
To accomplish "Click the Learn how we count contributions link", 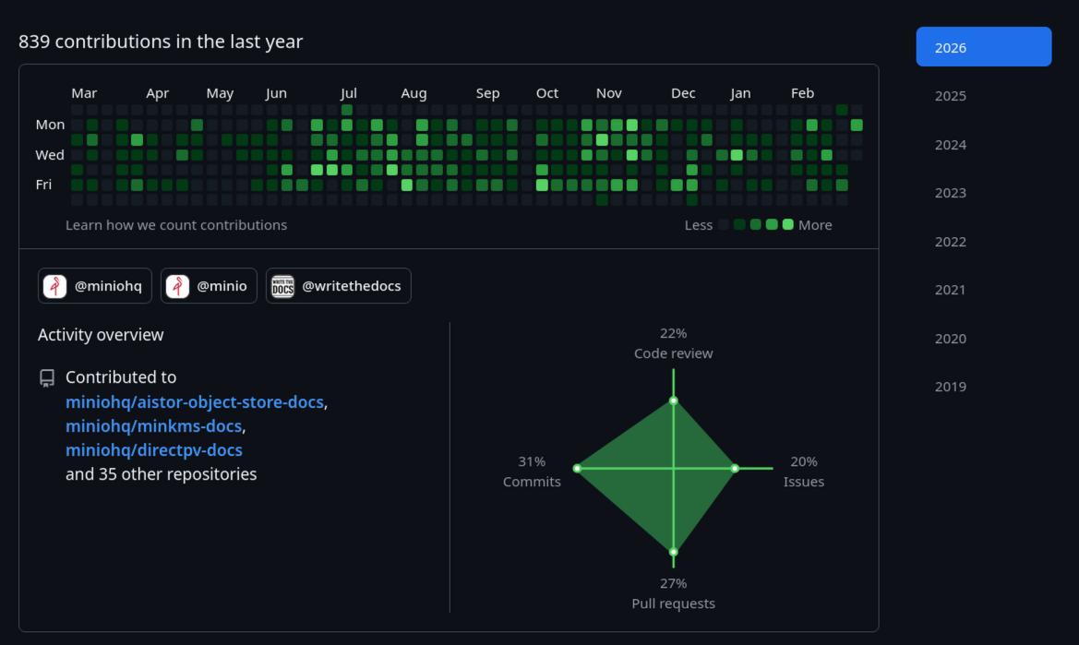I will pos(176,224).
